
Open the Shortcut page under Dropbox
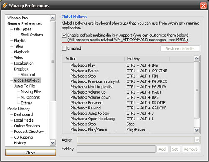point(28,75)
